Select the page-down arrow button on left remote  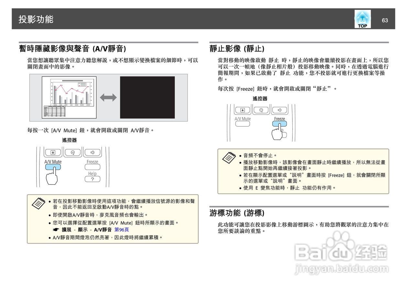[53, 152]
